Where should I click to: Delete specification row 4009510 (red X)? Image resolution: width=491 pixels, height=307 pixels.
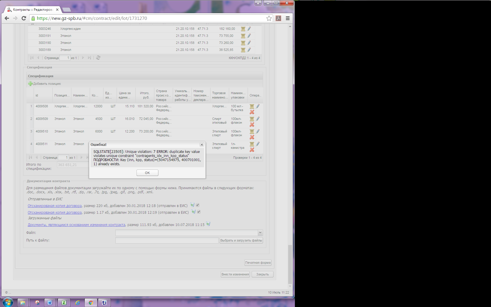[x=252, y=137]
